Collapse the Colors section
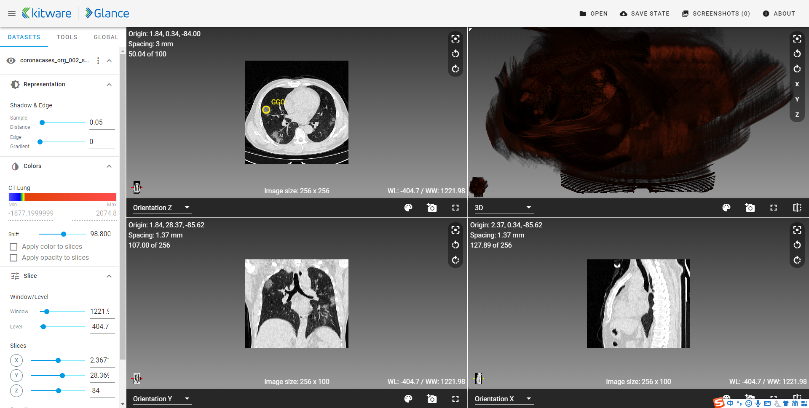This screenshot has height=408, width=809. coord(109,166)
